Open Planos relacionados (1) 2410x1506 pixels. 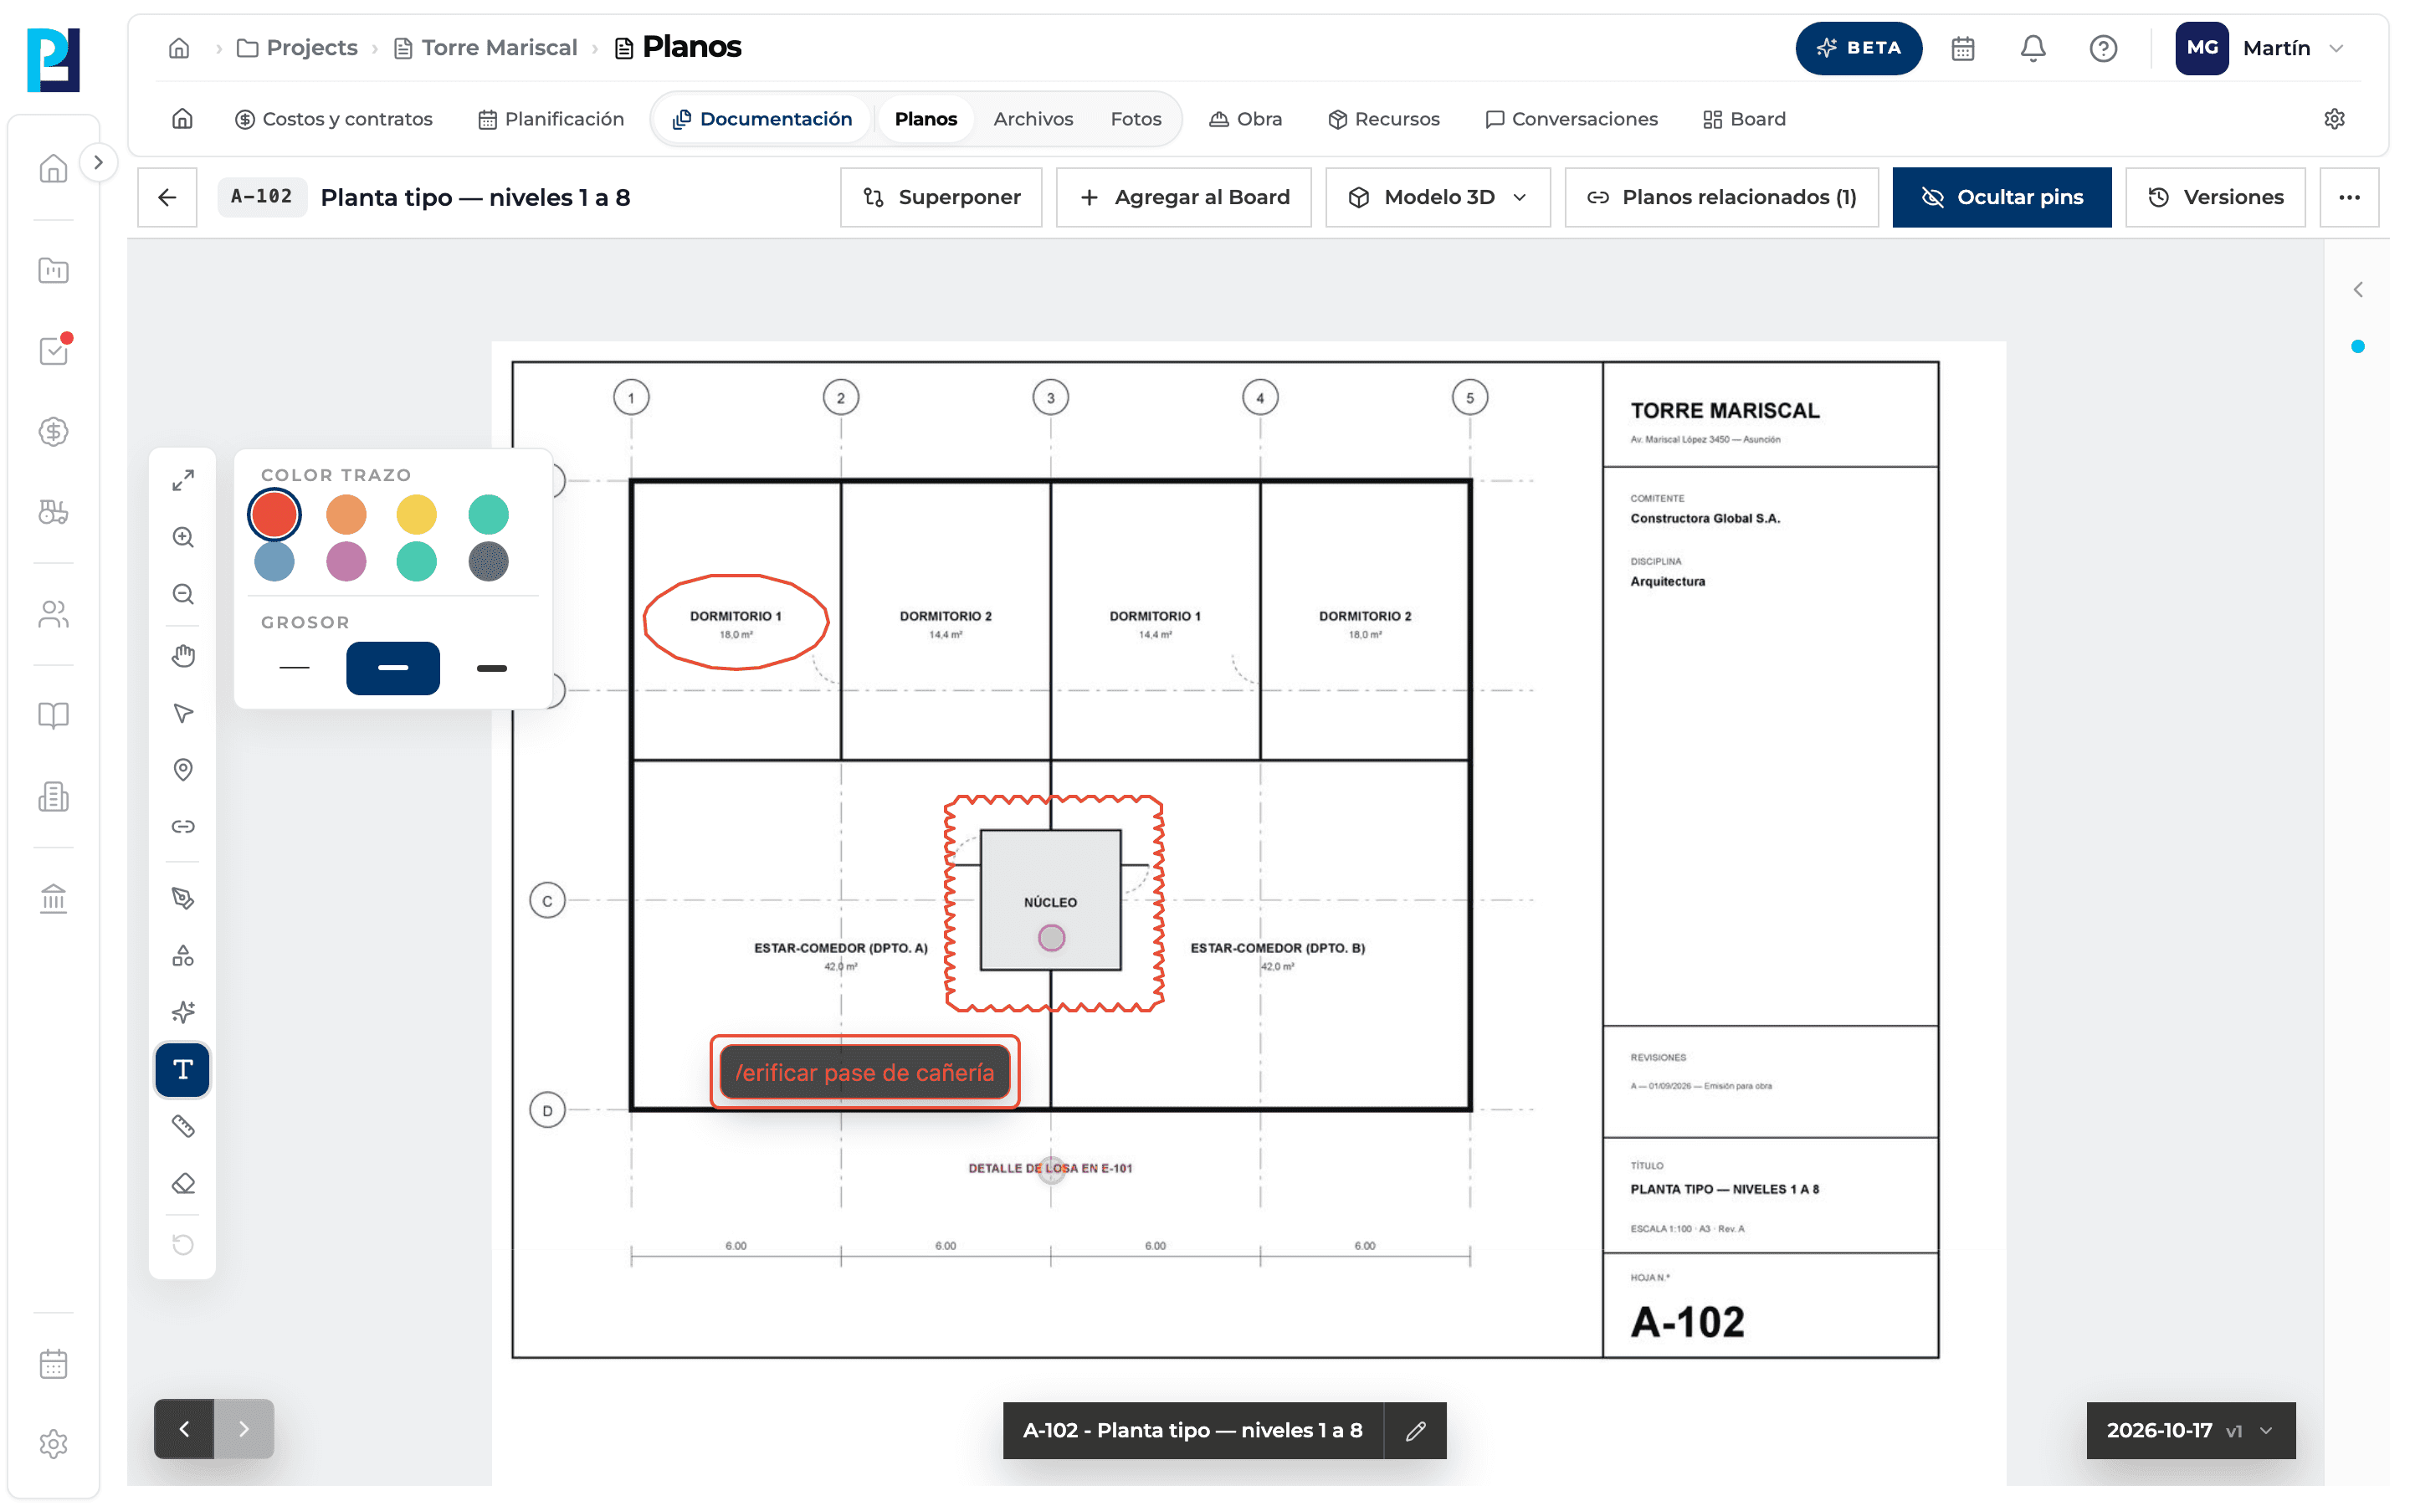[1720, 197]
